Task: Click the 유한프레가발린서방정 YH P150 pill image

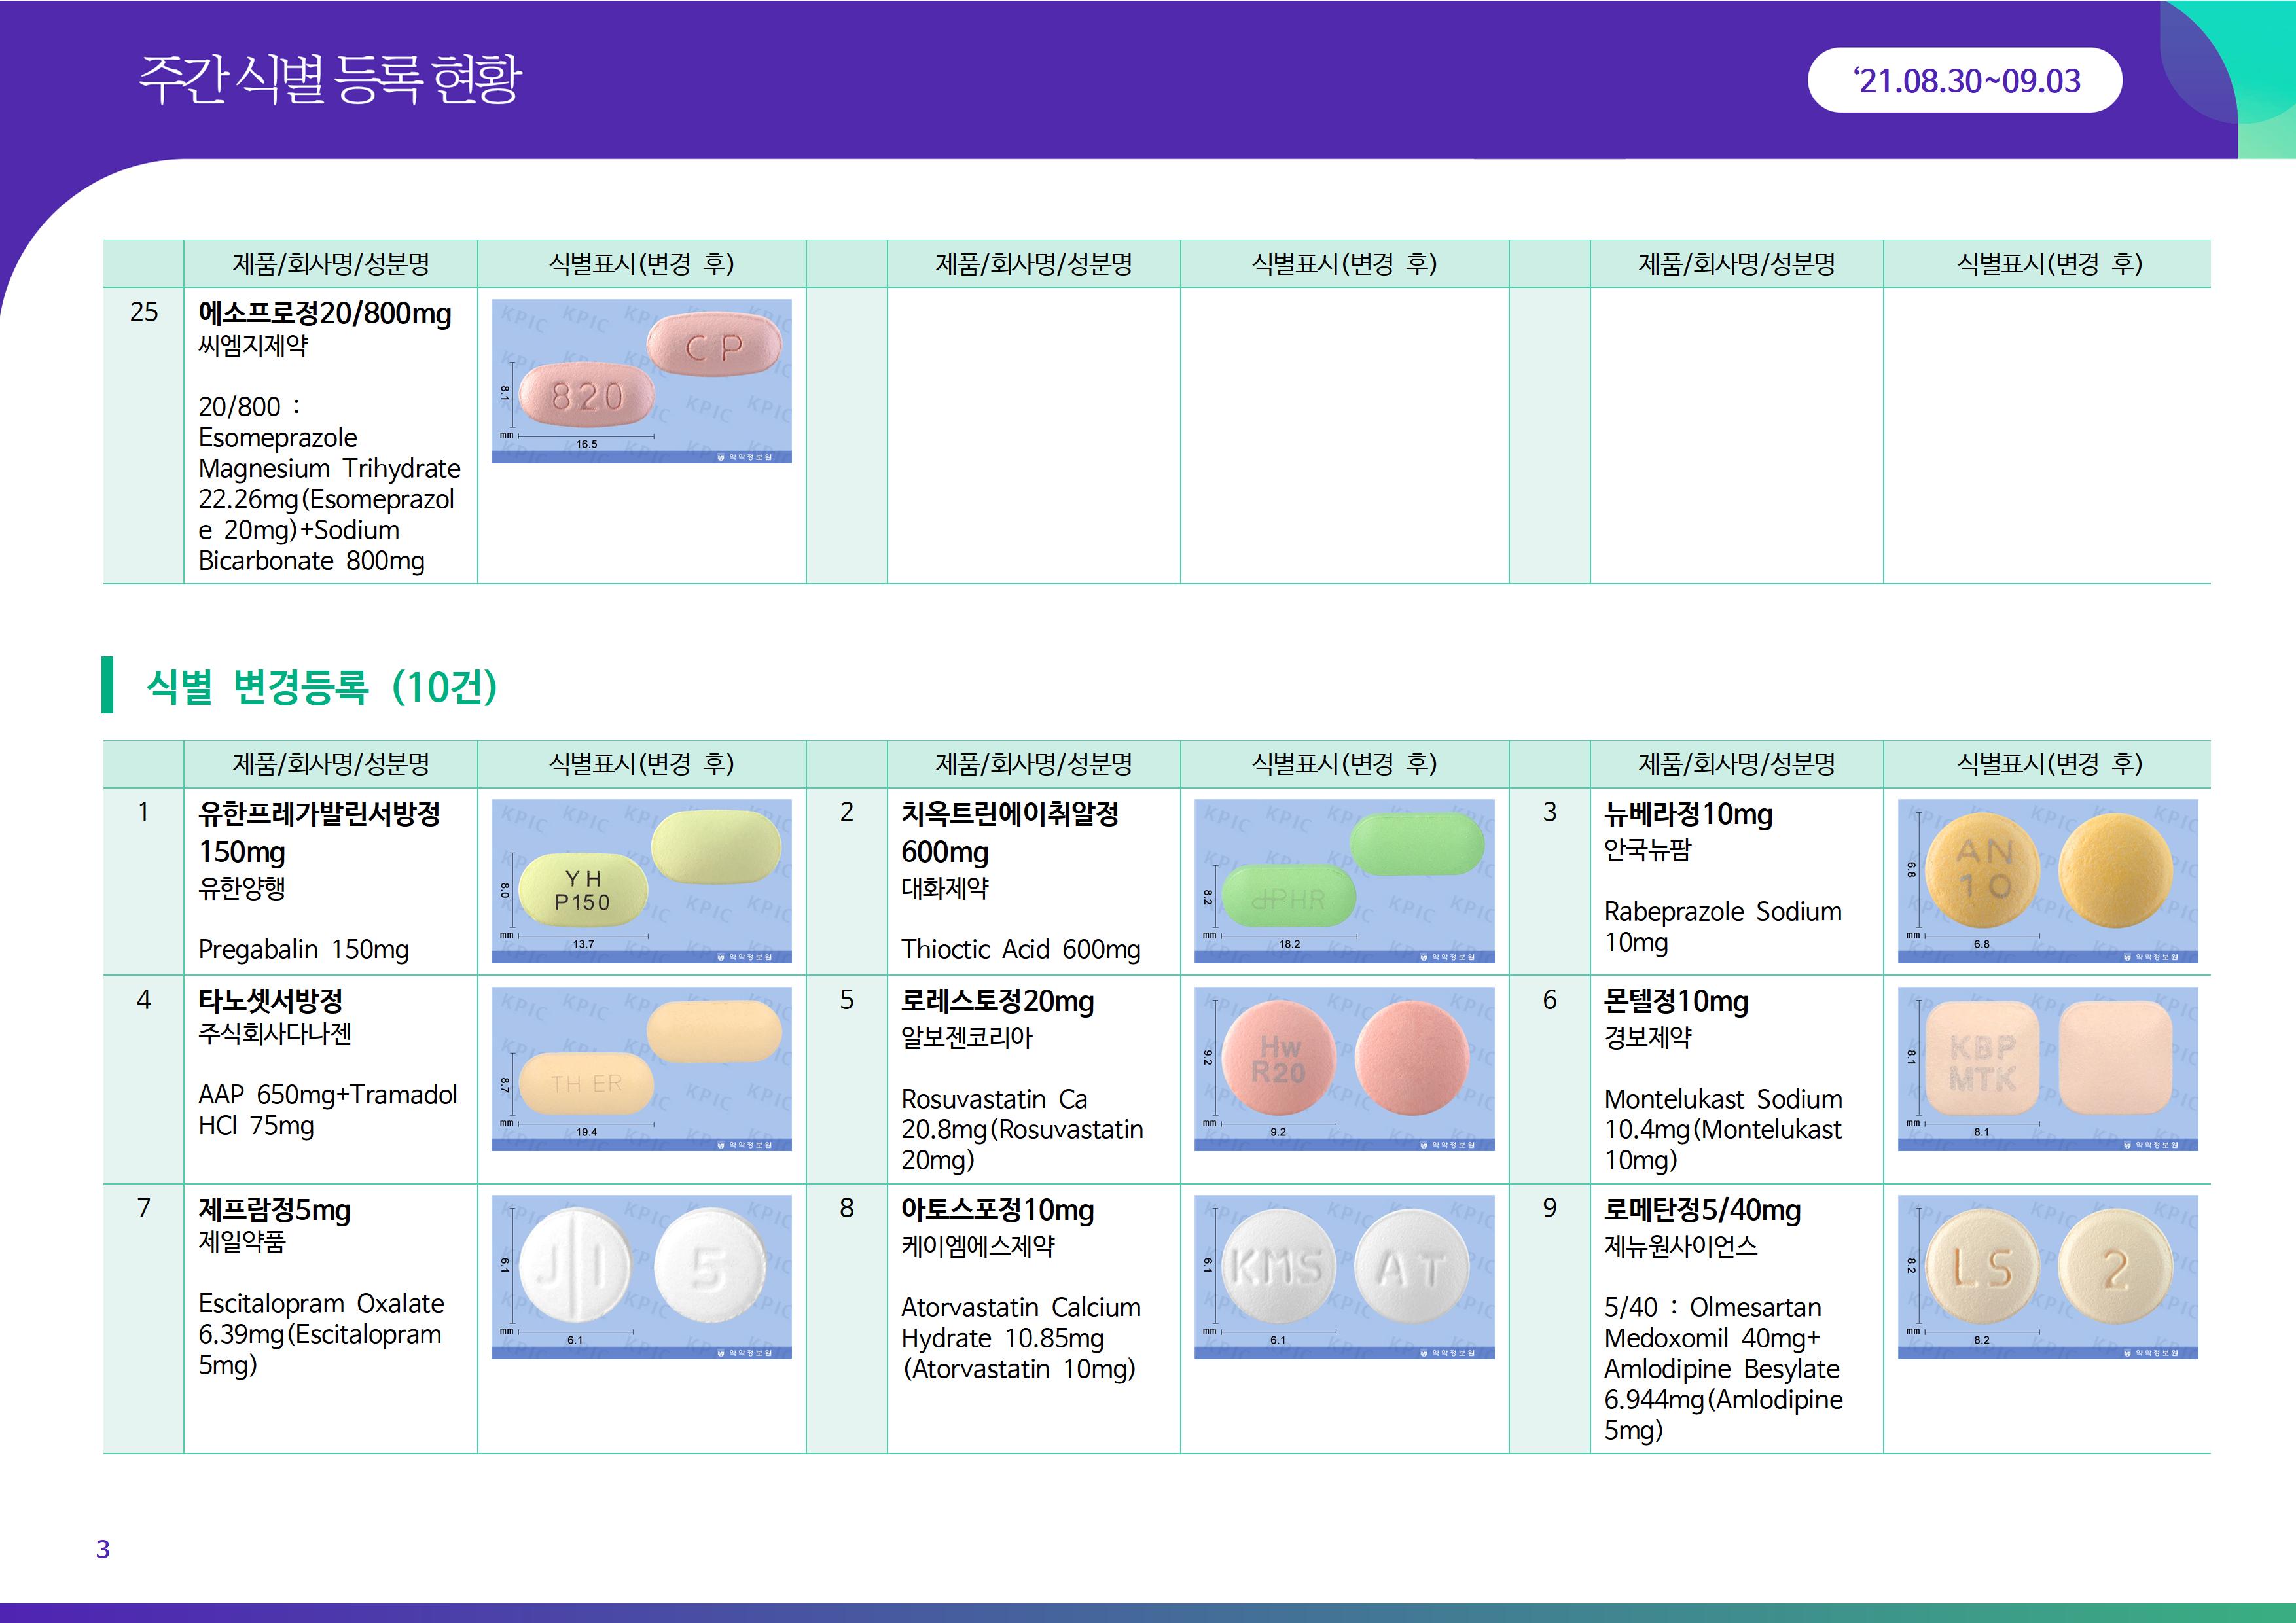Action: [x=641, y=881]
